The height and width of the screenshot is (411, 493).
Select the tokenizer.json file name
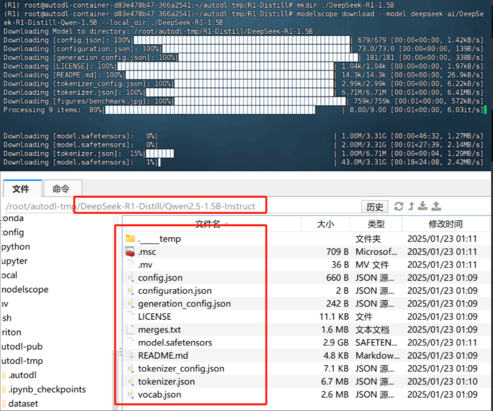[167, 382]
